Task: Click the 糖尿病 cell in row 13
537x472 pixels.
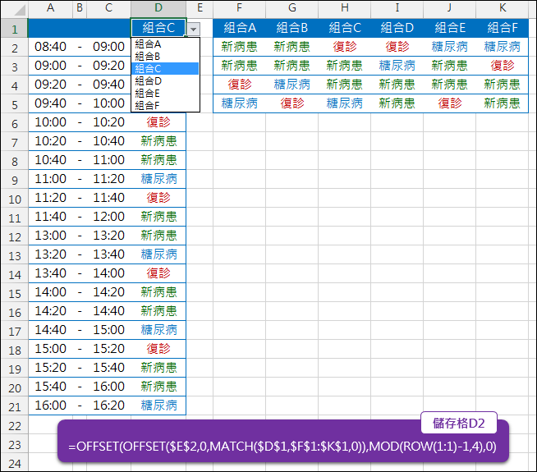Action: (158, 254)
